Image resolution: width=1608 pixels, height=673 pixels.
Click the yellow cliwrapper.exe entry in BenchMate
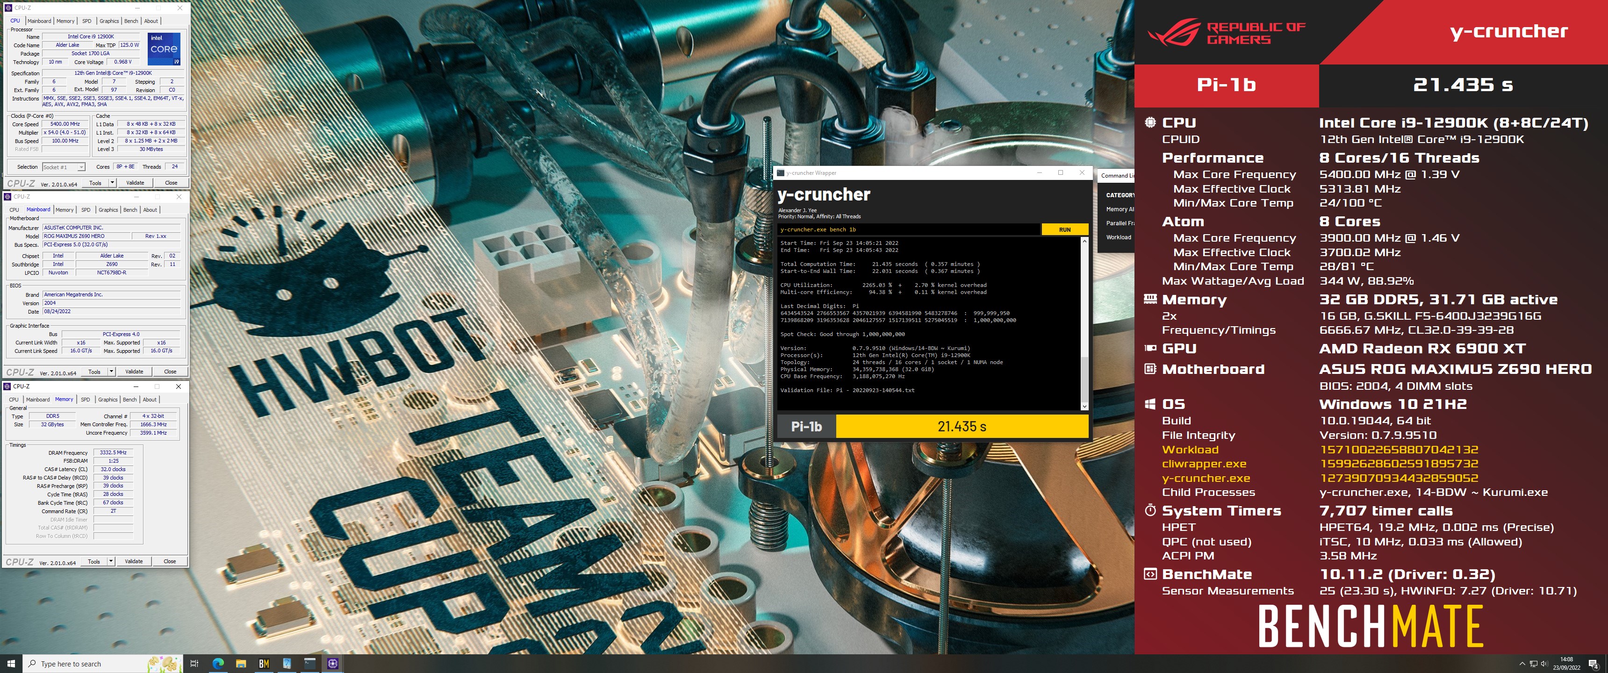click(1204, 463)
